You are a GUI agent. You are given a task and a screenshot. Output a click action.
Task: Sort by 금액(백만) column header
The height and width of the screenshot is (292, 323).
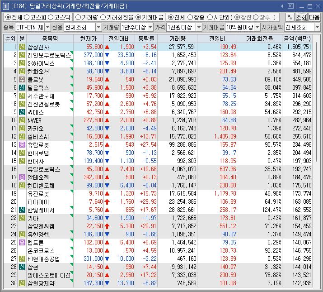click(297, 38)
